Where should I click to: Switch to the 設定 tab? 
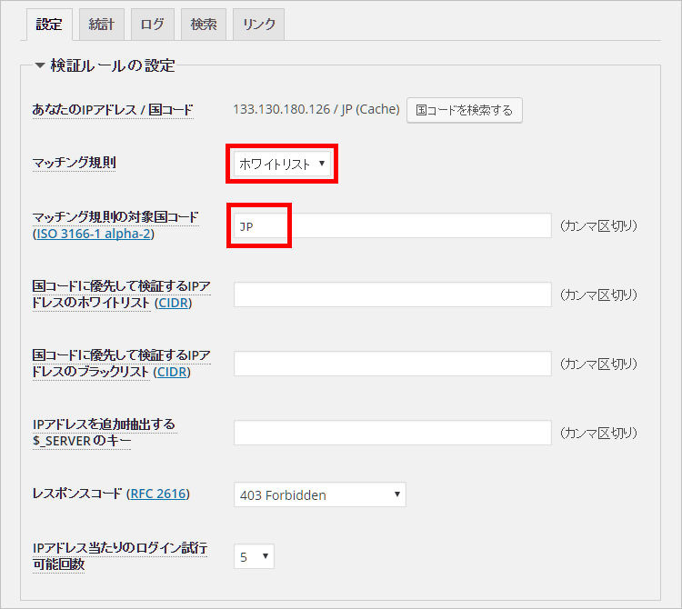(x=49, y=25)
